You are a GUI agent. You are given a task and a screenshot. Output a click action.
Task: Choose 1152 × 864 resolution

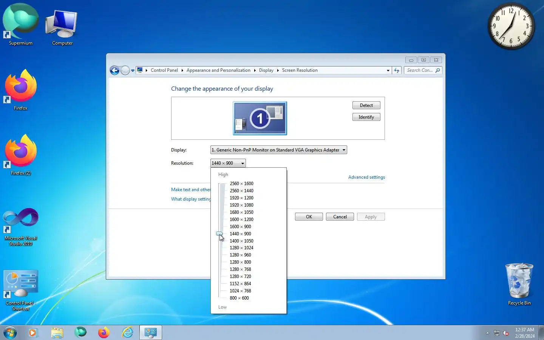(240, 284)
